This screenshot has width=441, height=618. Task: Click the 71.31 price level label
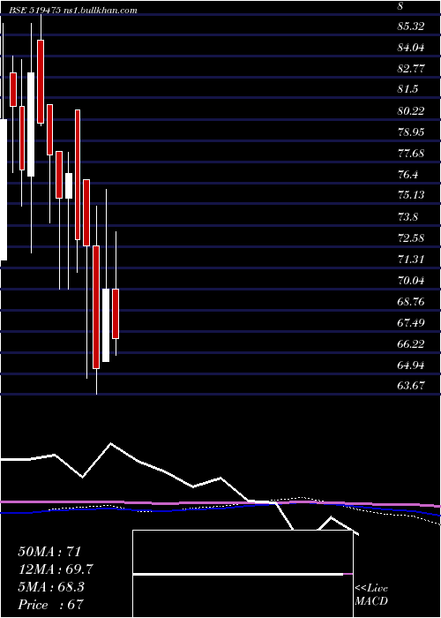pos(411,260)
